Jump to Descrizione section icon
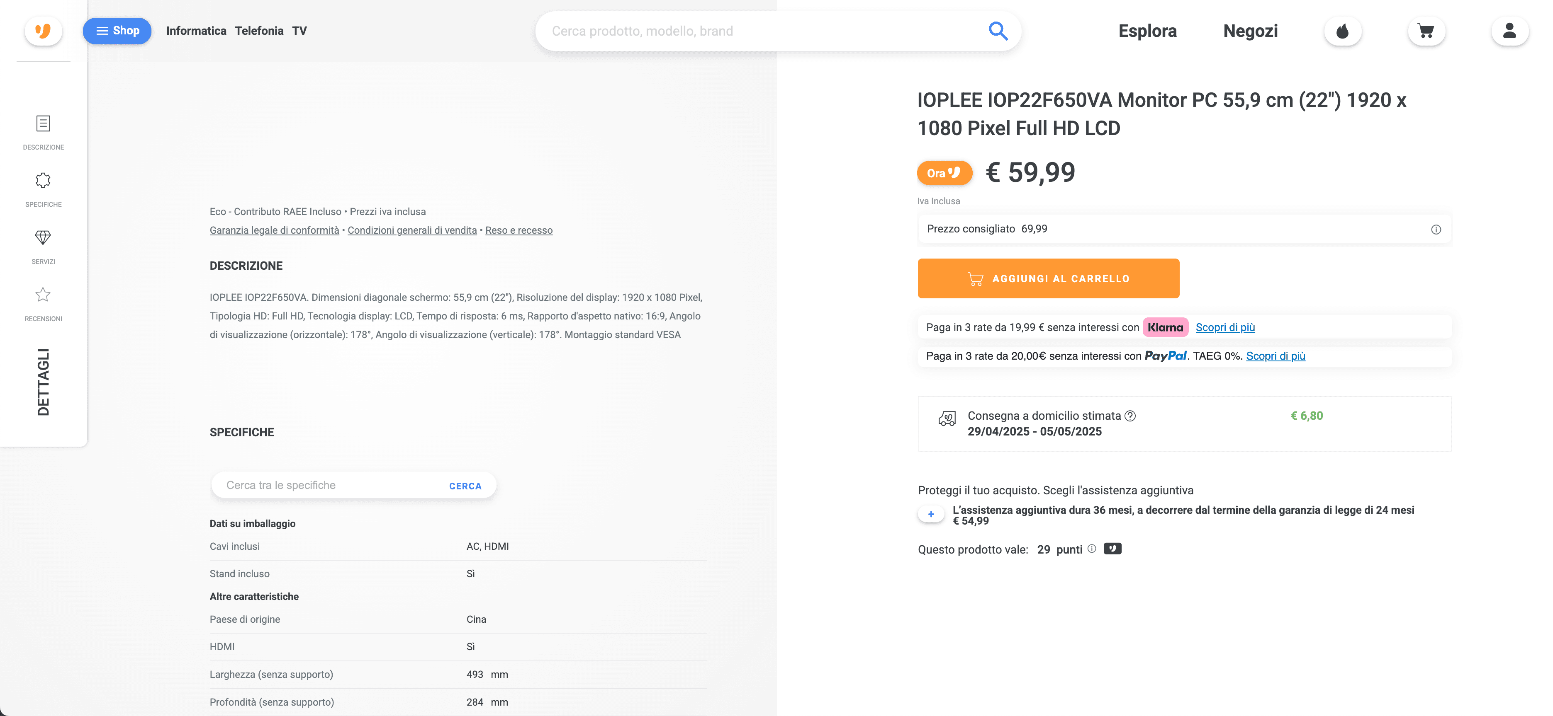 pyautogui.click(x=43, y=123)
